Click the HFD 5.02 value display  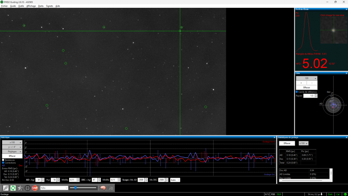(315, 64)
